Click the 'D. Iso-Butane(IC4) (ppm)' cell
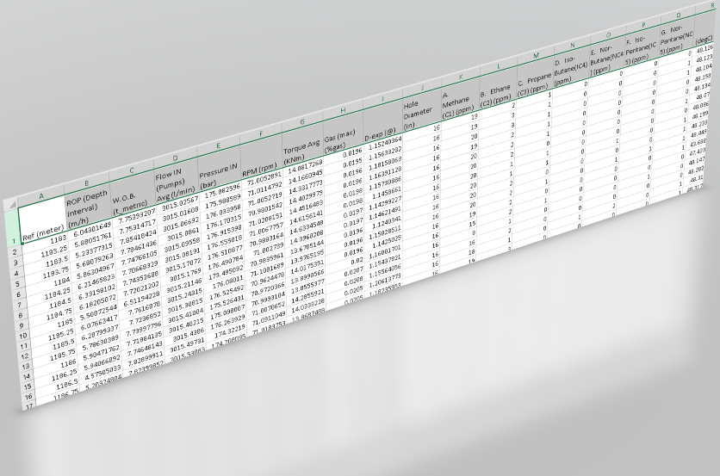The image size is (720, 476). coord(571,68)
